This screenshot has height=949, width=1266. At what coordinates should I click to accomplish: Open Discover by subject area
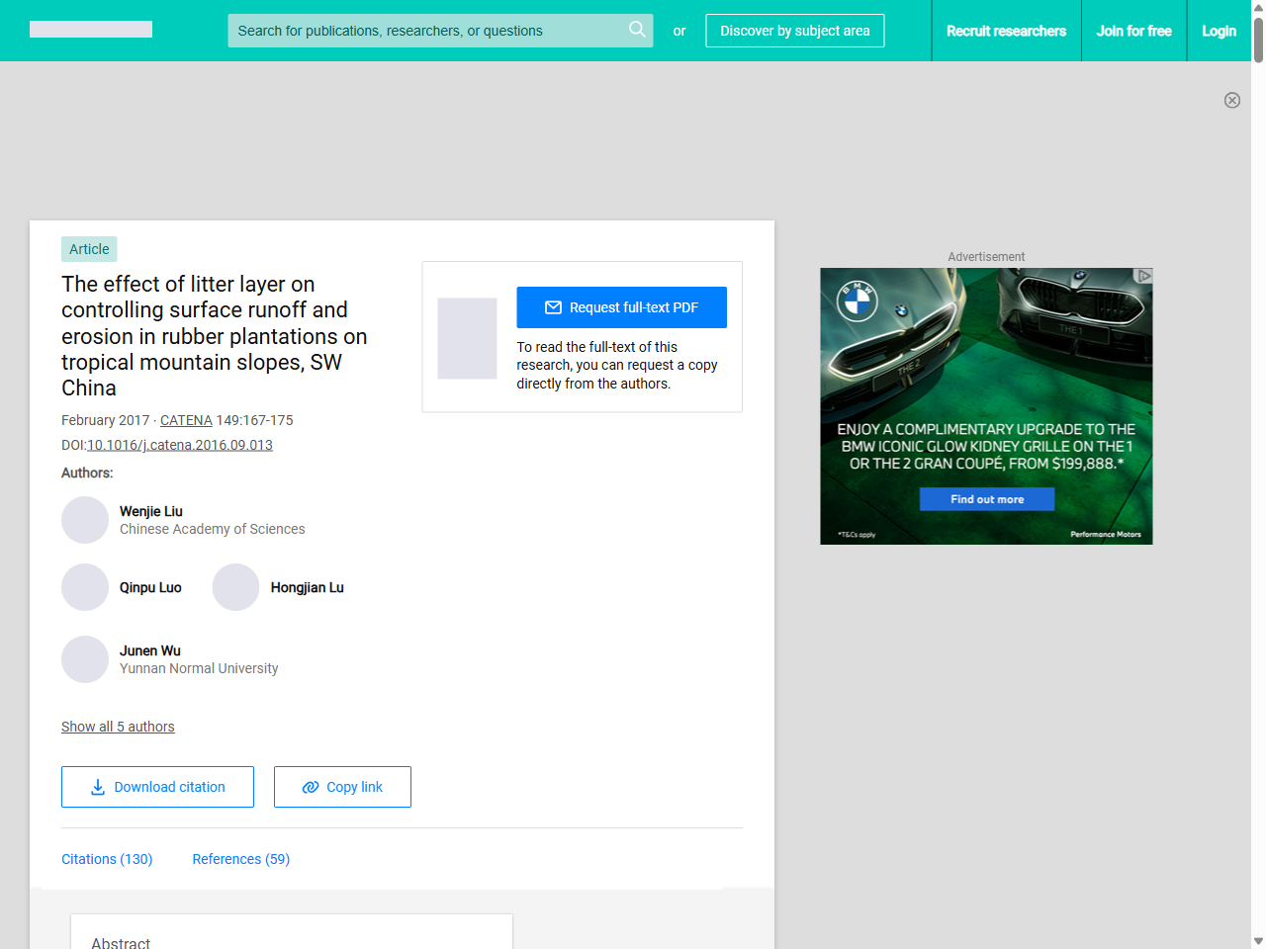click(794, 31)
